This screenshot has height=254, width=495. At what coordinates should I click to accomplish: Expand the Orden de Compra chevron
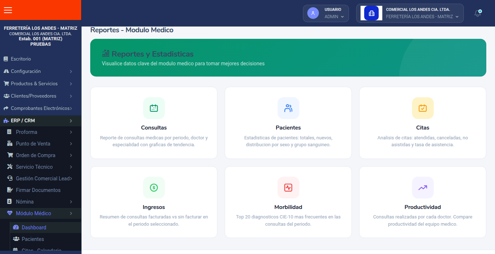click(x=71, y=156)
